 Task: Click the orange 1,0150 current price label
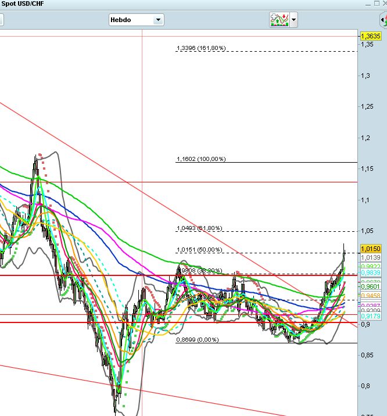(x=371, y=249)
